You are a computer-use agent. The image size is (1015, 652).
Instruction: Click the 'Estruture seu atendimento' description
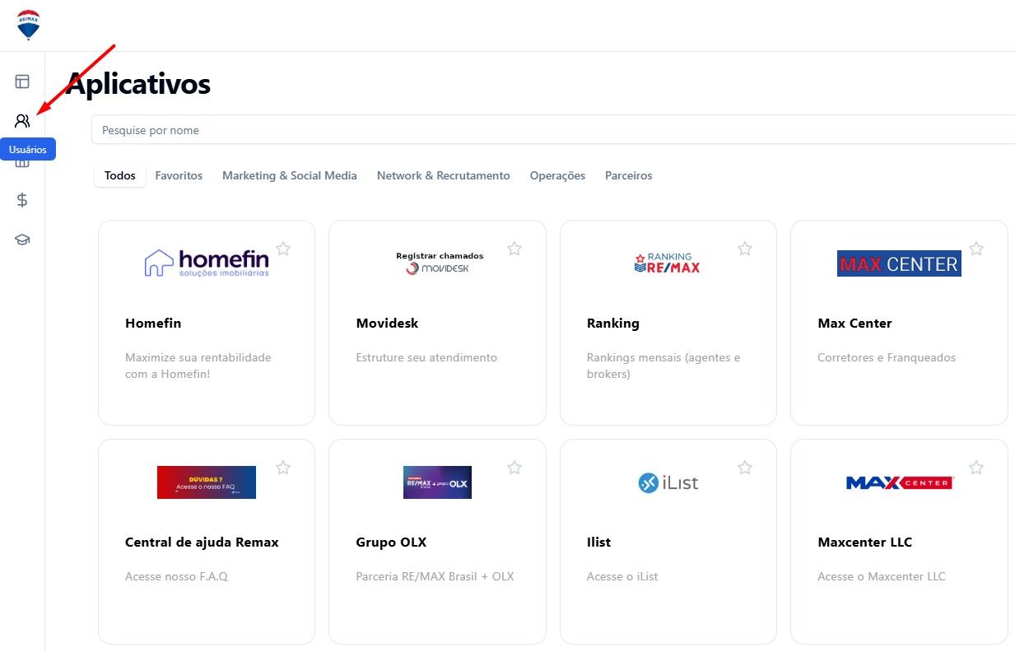point(426,357)
